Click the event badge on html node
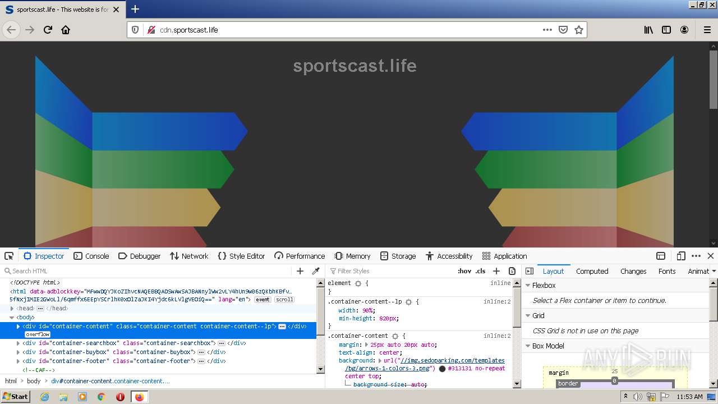Screen dimensions: 718x404 click(x=263, y=300)
